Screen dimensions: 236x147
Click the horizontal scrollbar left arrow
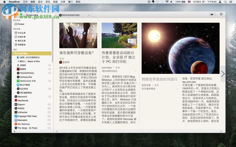57,131
